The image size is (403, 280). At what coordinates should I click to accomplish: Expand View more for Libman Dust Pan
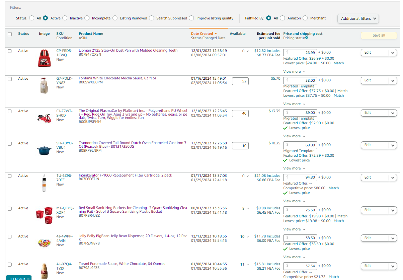pos(294,71)
